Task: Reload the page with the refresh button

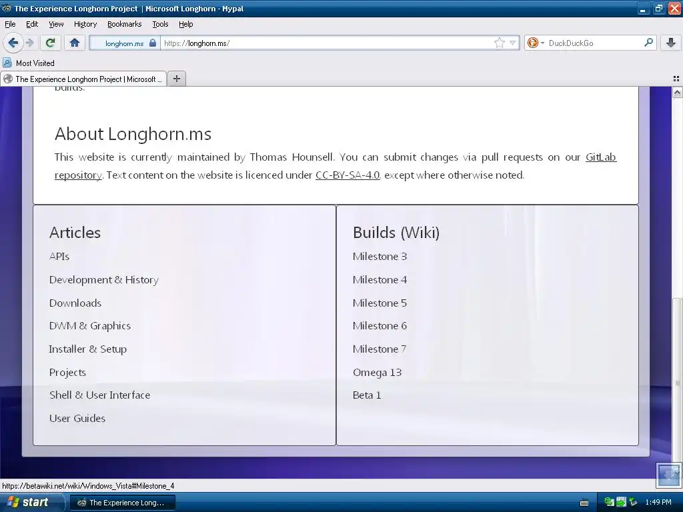Action: (x=51, y=43)
